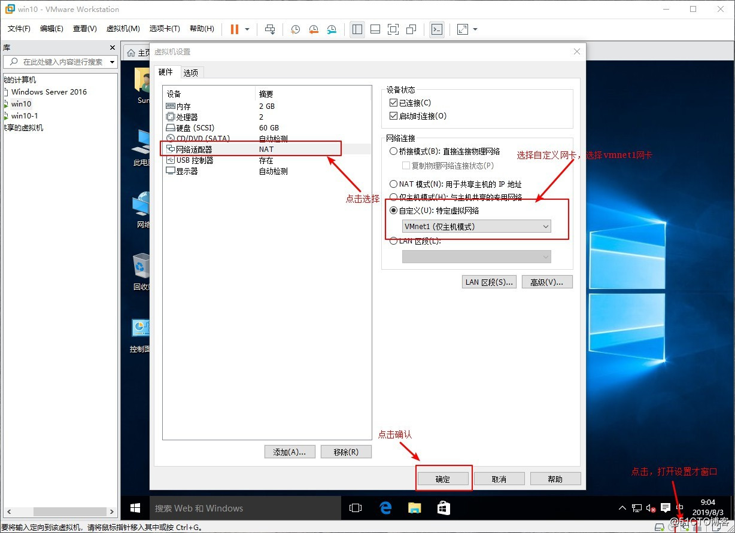The height and width of the screenshot is (533, 735).
Task: Click the stretch guest display icon
Action: 463,29
